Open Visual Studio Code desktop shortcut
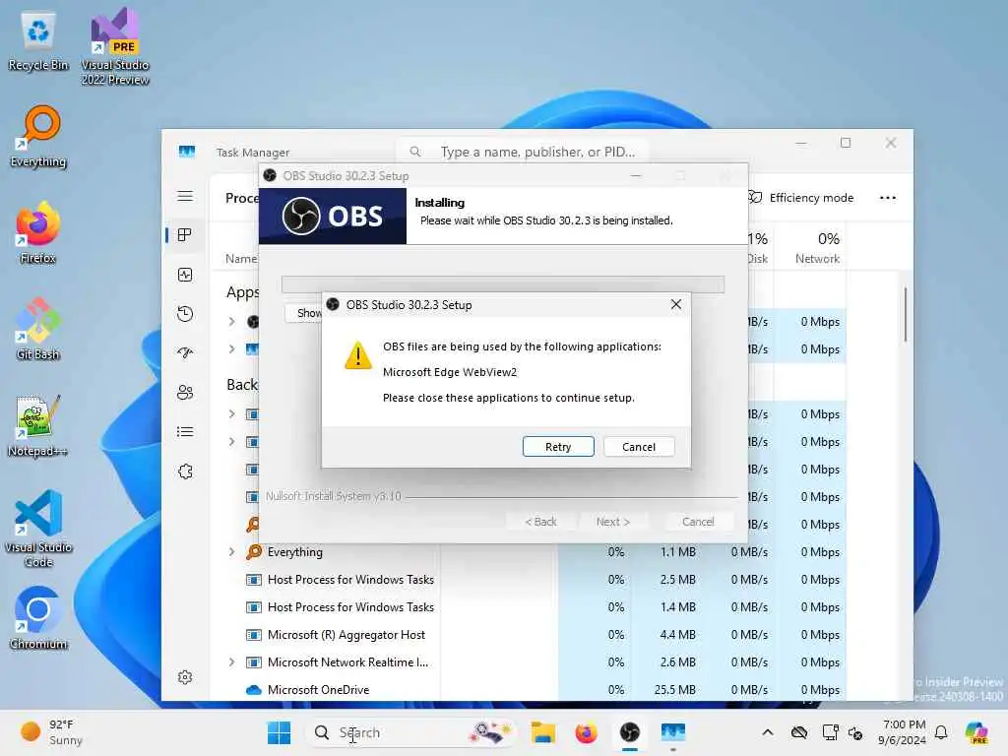This screenshot has width=1008, height=756. pos(38,529)
